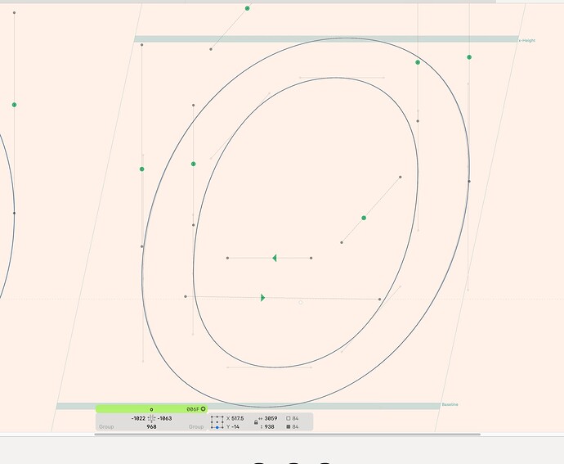Viewport: 564px width, 464px height.
Task: Select the green hint circle on the diagonal handle inside the counter
Action: [364, 218]
